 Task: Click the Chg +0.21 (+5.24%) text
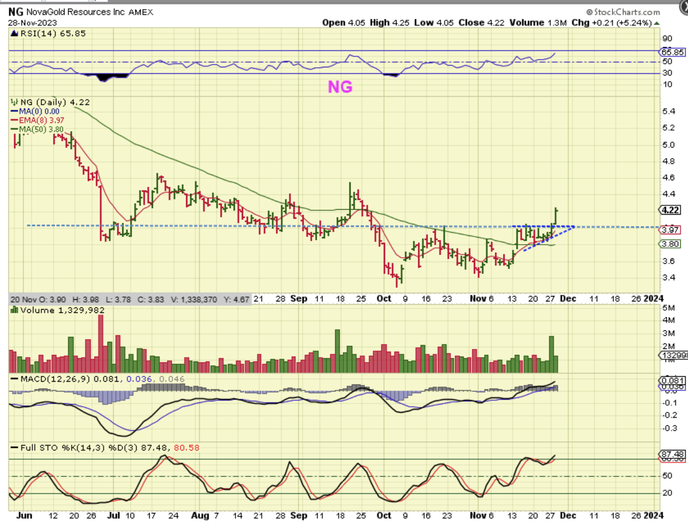612,22
